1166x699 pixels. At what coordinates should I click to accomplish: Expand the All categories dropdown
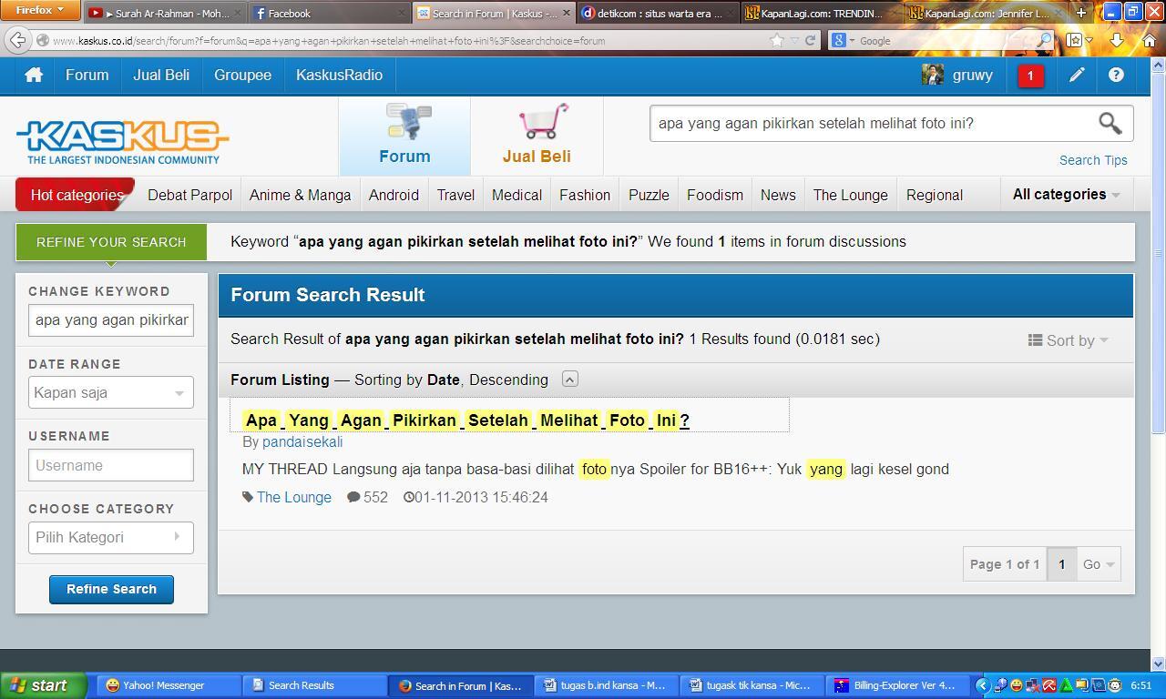coord(1066,195)
